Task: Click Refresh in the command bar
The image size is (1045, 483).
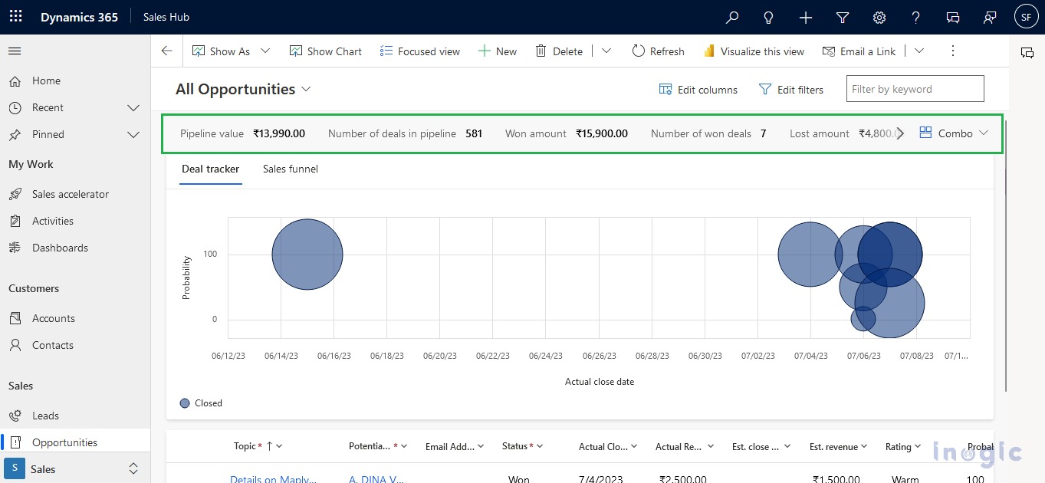Action: click(658, 51)
